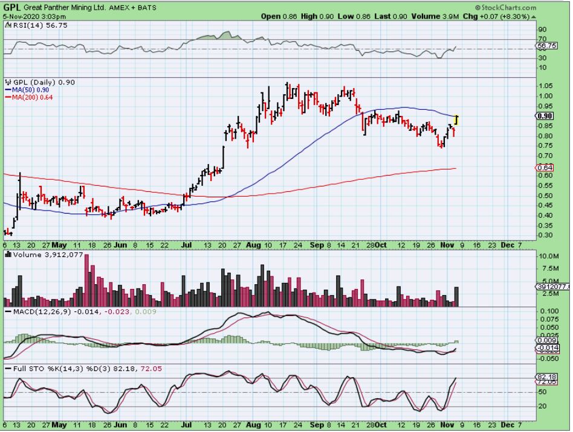The height and width of the screenshot is (432, 573).
Task: Click Aug on date axis under price panel
Action: tap(253, 245)
